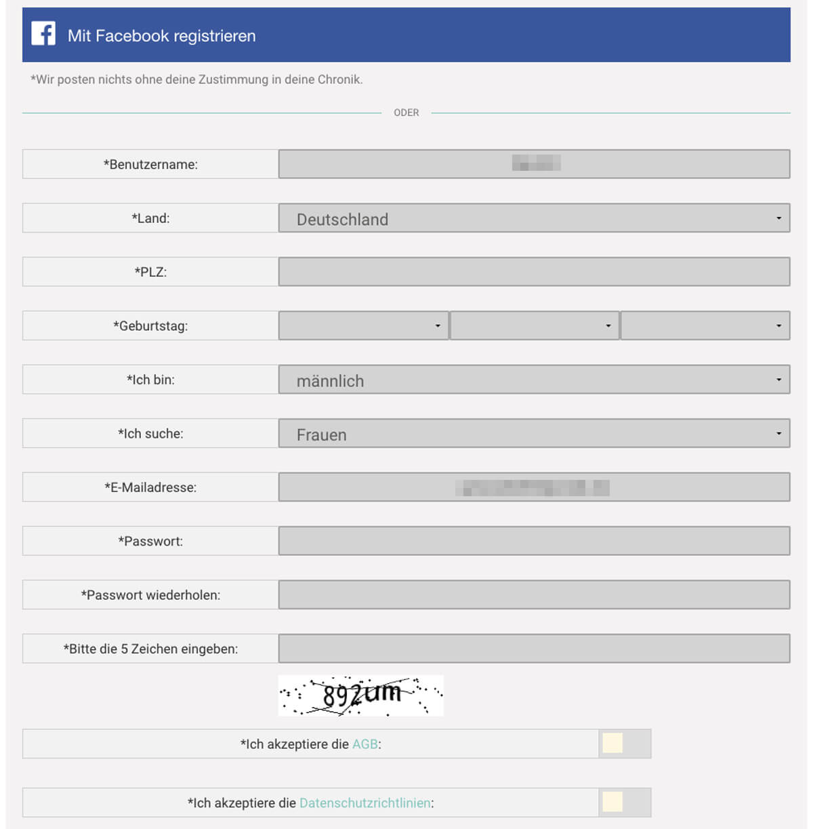
Task: Click the Facebook logo icon
Action: (43, 33)
